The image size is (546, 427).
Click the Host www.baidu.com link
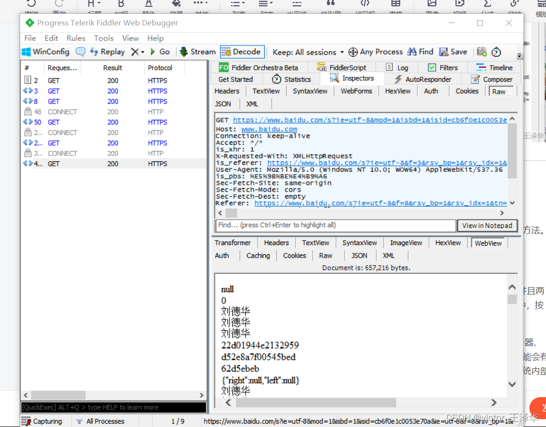click(x=269, y=129)
